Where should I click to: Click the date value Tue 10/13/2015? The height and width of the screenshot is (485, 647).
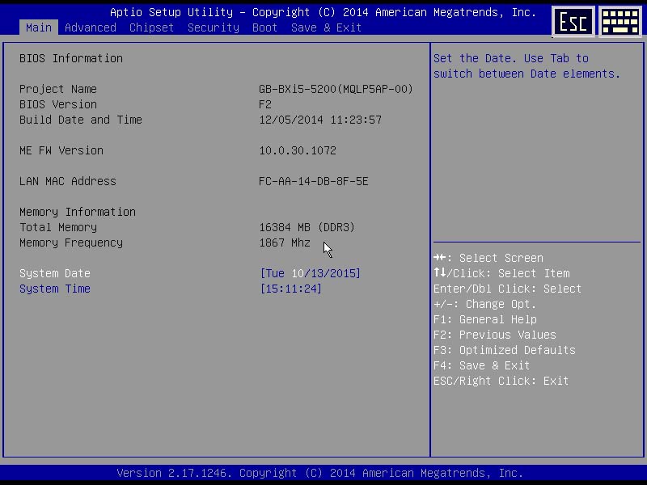click(x=311, y=273)
